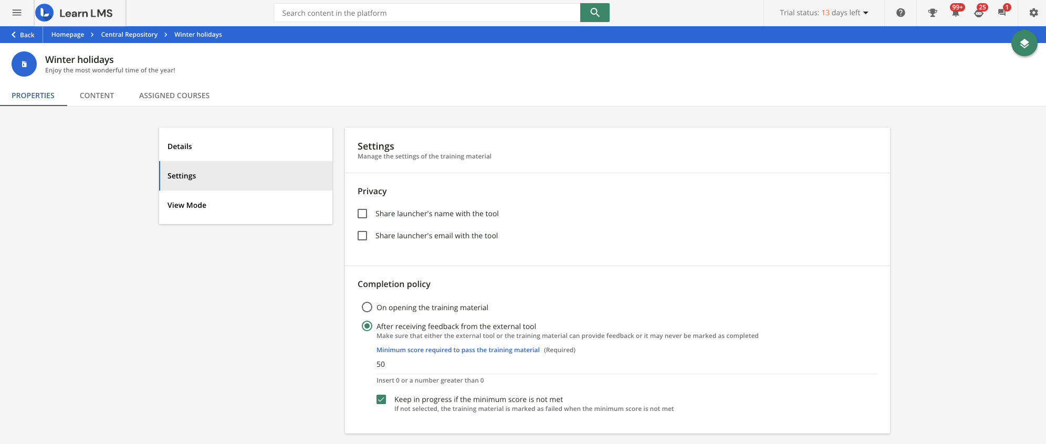The width and height of the screenshot is (1046, 444).
Task: Open the View Mode section
Action: point(187,205)
